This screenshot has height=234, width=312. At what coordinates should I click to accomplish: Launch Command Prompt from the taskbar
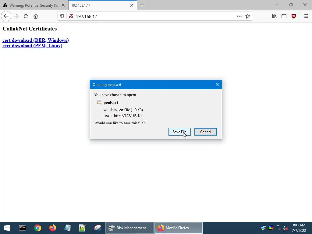[x=23, y=228]
